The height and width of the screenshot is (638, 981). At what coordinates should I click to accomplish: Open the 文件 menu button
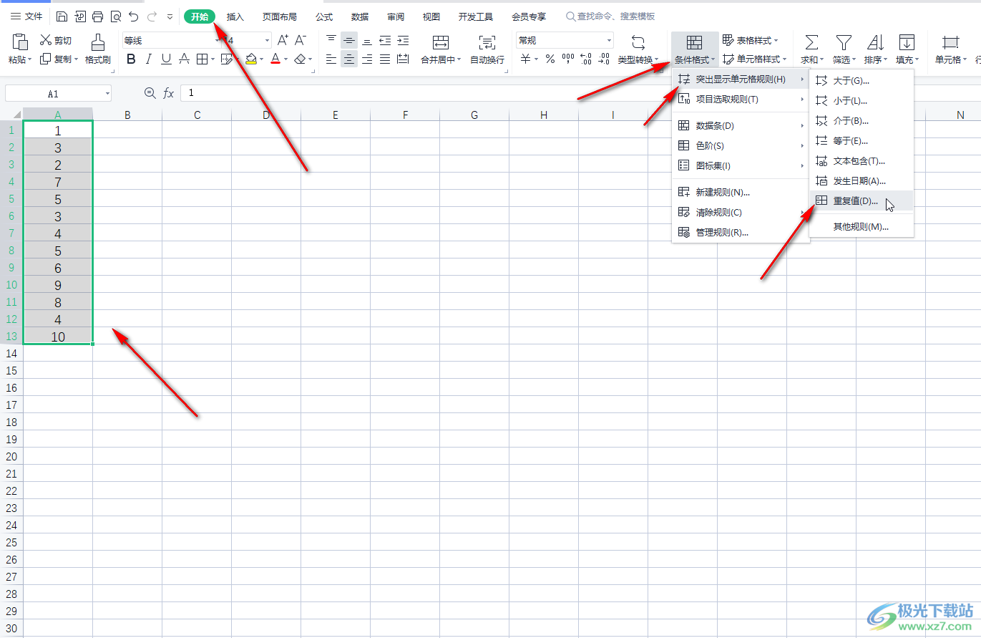(26, 16)
